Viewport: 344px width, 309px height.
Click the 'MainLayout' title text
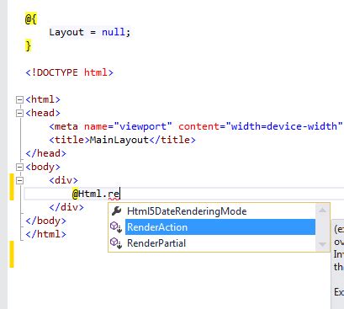pos(119,140)
